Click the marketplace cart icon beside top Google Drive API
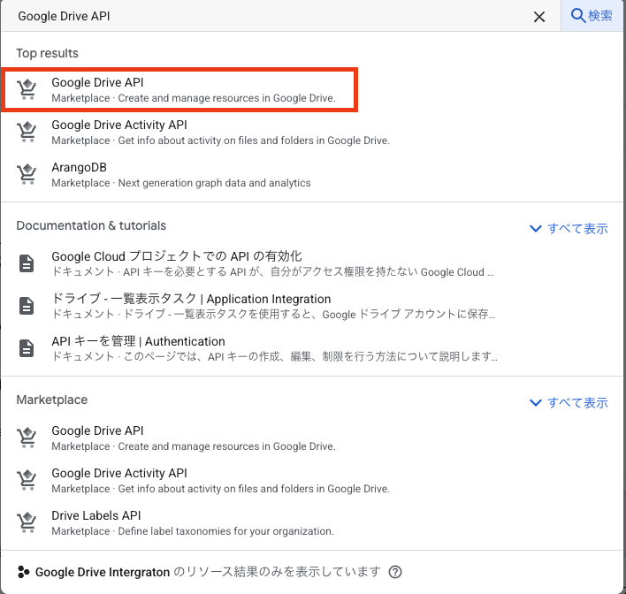 pyautogui.click(x=27, y=89)
